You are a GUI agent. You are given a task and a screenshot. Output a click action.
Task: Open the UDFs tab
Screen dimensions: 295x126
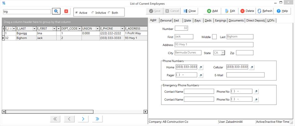click(271, 20)
